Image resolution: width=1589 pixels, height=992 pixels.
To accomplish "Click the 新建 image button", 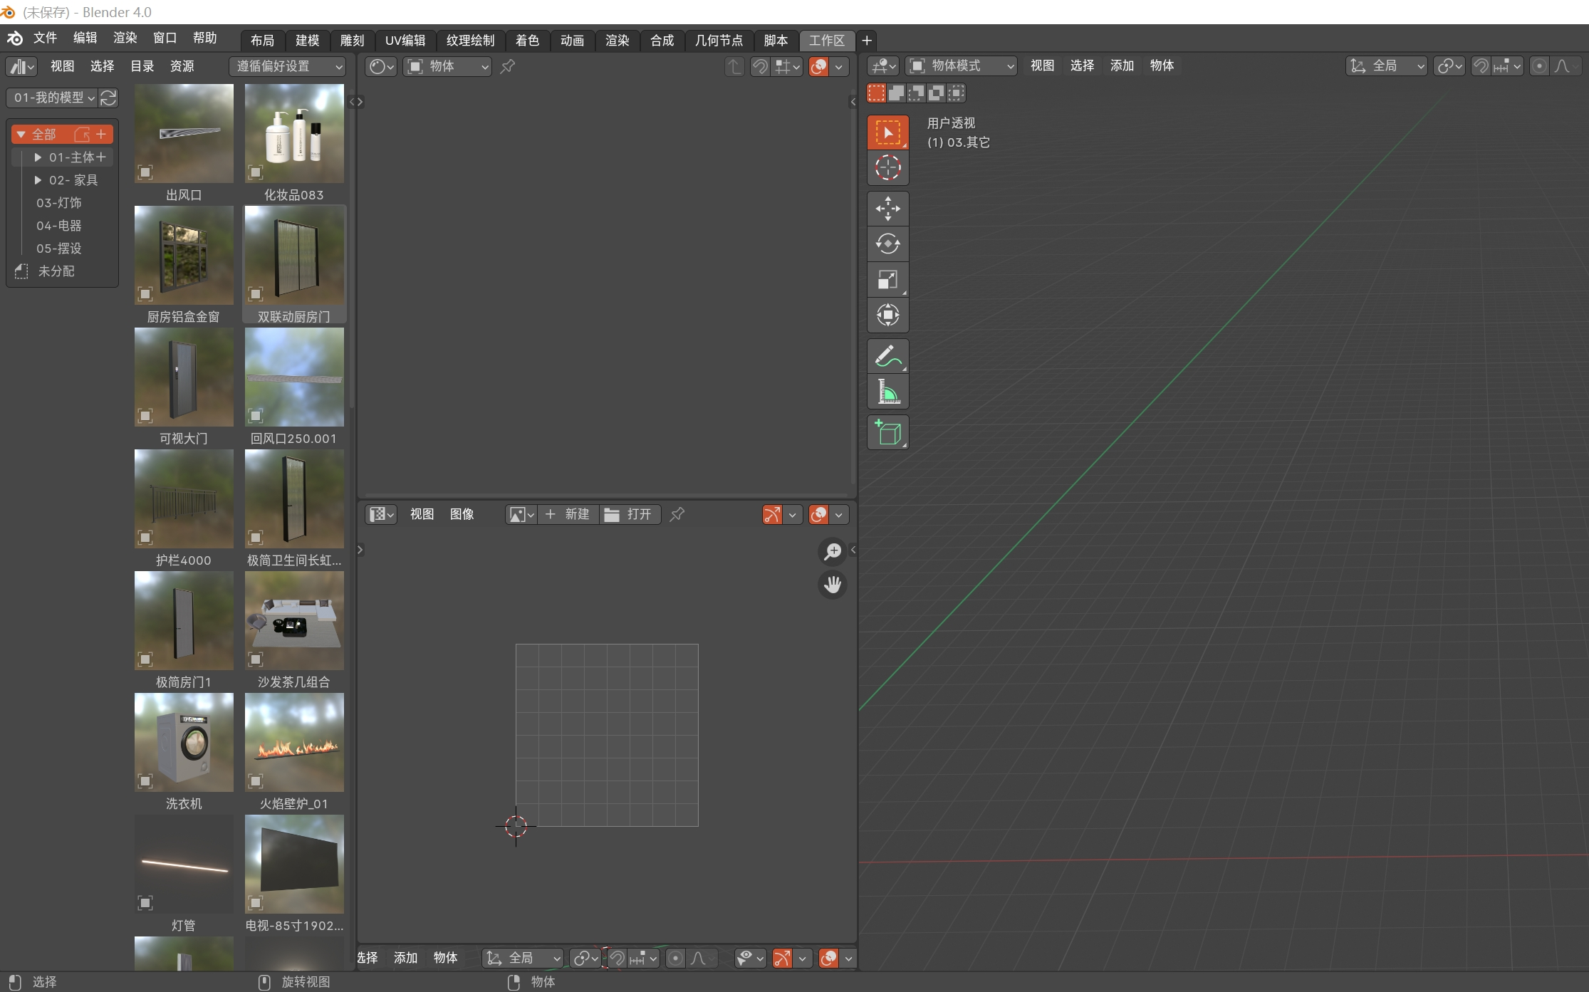I will click(x=568, y=514).
